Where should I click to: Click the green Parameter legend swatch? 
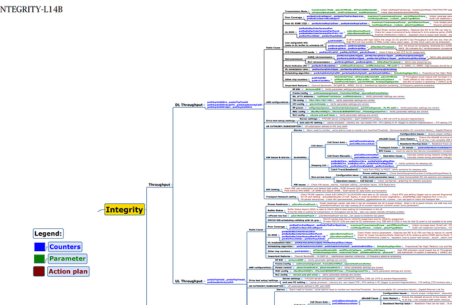pyautogui.click(x=39, y=259)
